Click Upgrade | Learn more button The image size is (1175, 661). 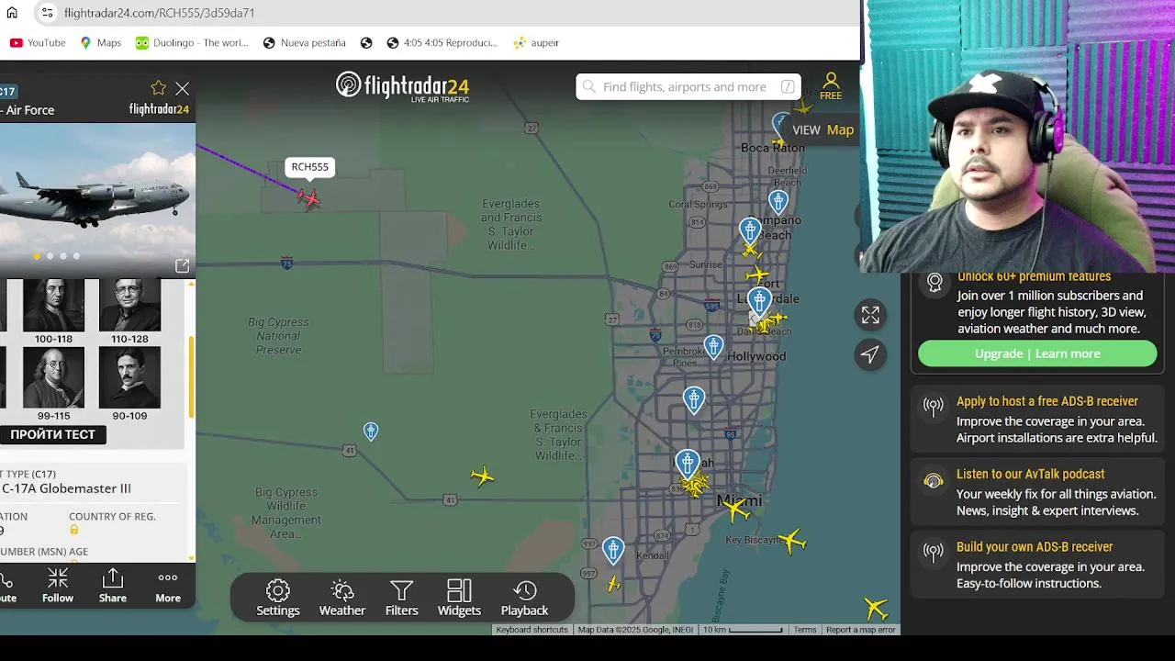1037,353
